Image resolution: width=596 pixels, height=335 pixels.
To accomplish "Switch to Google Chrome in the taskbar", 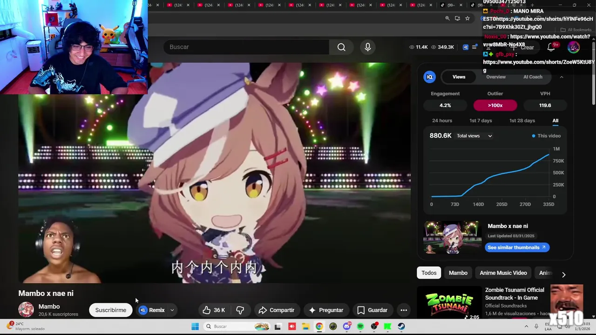I will (x=319, y=327).
